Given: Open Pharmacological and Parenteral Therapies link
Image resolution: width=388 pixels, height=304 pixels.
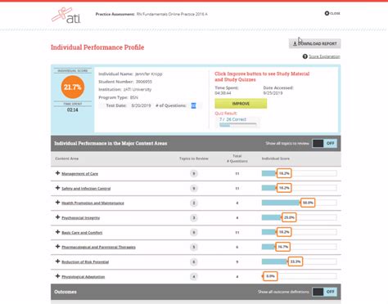Looking at the screenshot, I should click(x=98, y=248).
